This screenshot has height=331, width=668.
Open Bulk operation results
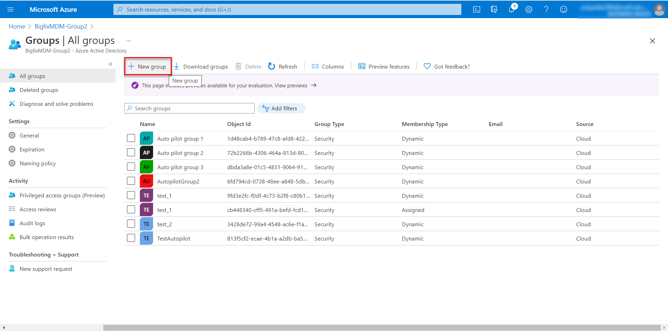tap(47, 237)
